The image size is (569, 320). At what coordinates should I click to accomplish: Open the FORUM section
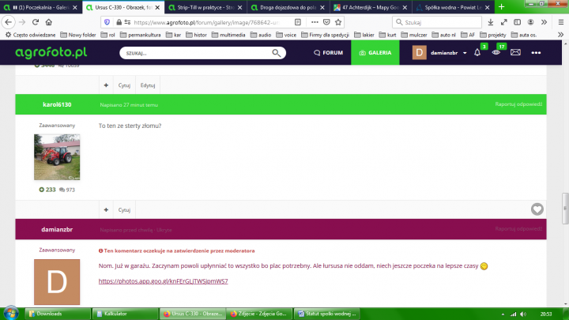point(327,53)
